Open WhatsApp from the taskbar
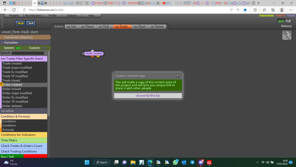 [175, 162]
